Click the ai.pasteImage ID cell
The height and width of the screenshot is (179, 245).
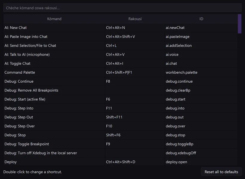[x=201, y=36]
